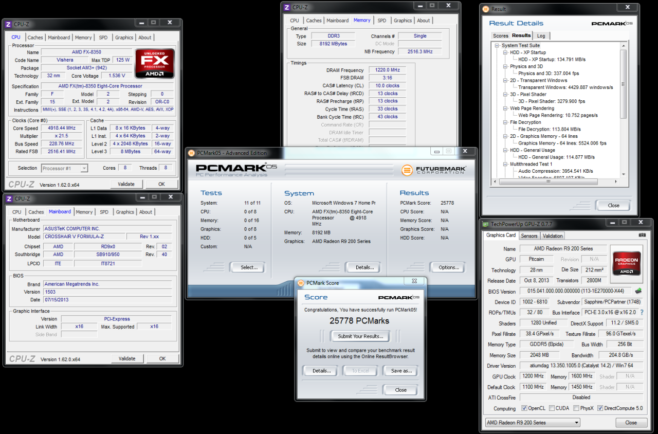
Task: Toggle the OpenCL checkbox in GPU-Z
Action: (x=524, y=408)
